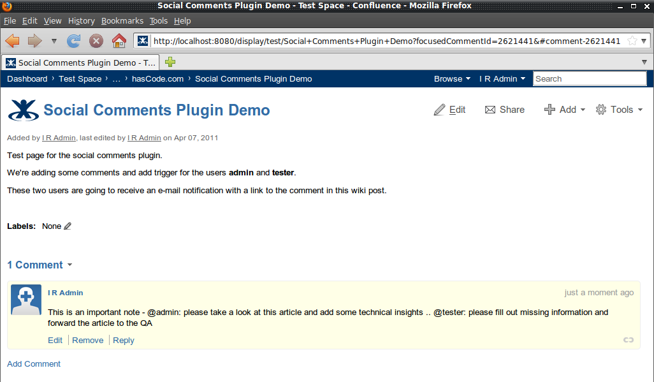Go back using the browser back arrow

pos(12,40)
